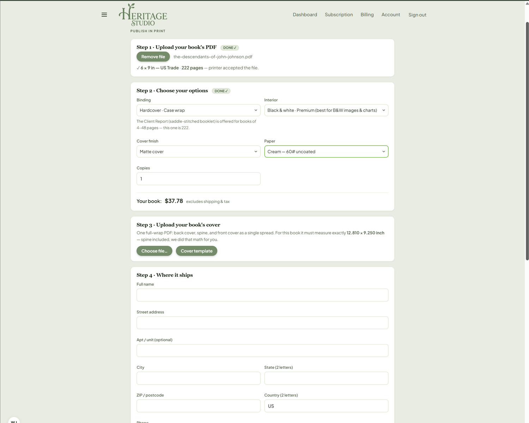Open the Paper dropdown
The image size is (529, 423).
pos(326,152)
